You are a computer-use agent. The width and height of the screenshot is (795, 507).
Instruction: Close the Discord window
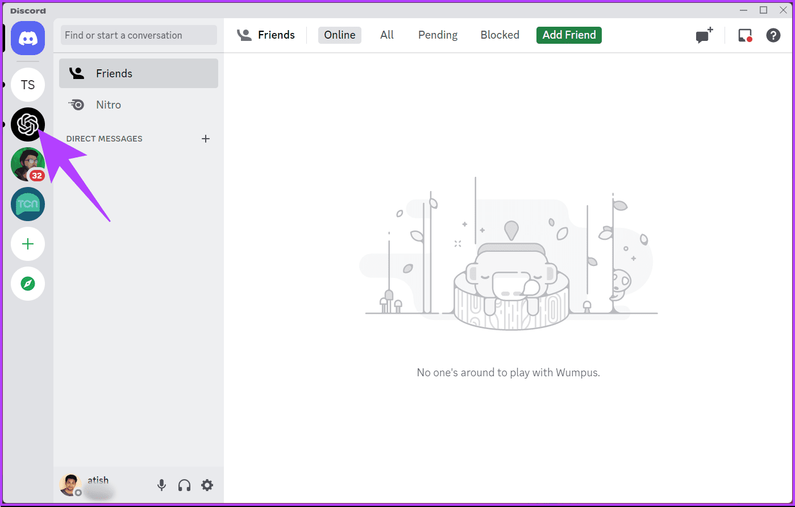pyautogui.click(x=782, y=10)
